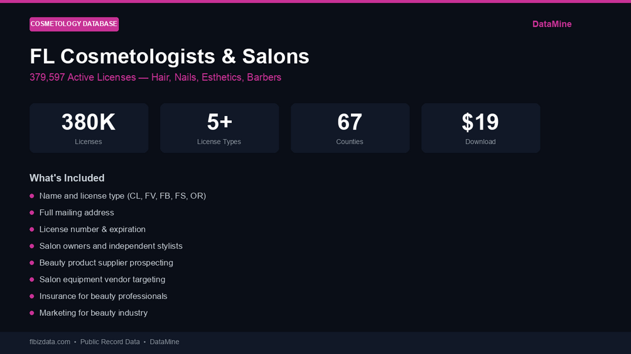
Task: Select the 5+ License Types card
Action: [x=219, y=128]
